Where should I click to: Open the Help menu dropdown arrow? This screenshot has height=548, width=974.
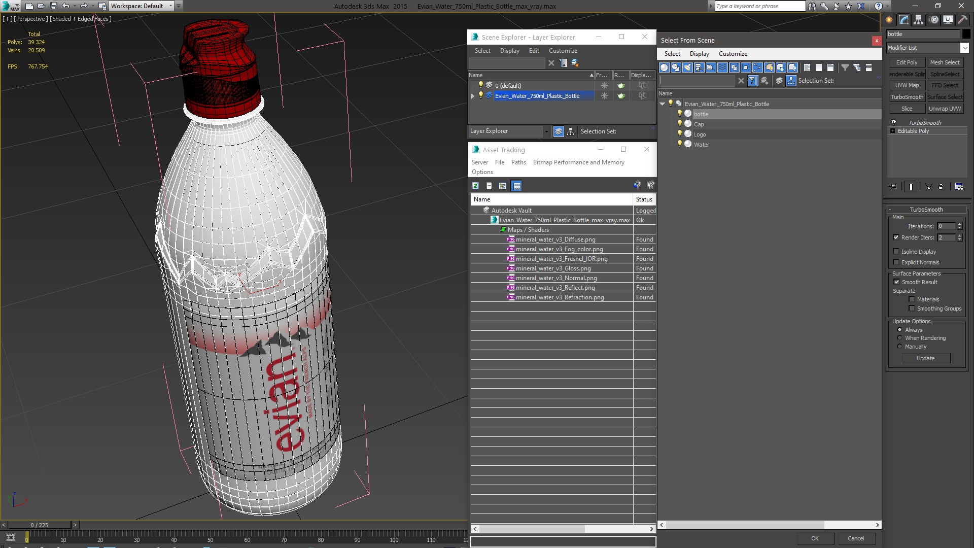tap(888, 6)
